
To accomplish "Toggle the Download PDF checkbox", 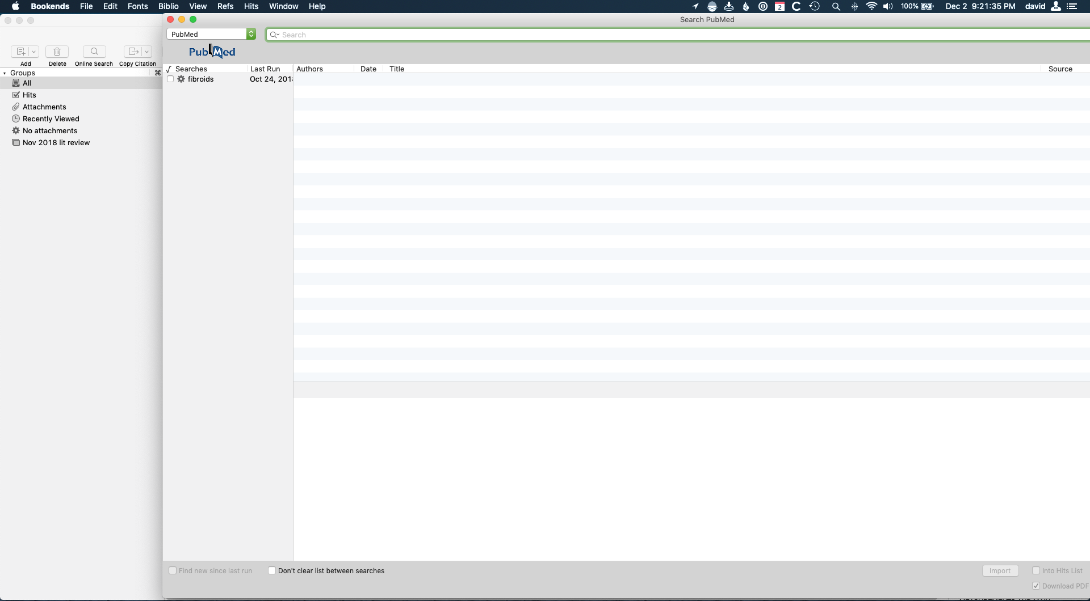I will coord(1036,586).
